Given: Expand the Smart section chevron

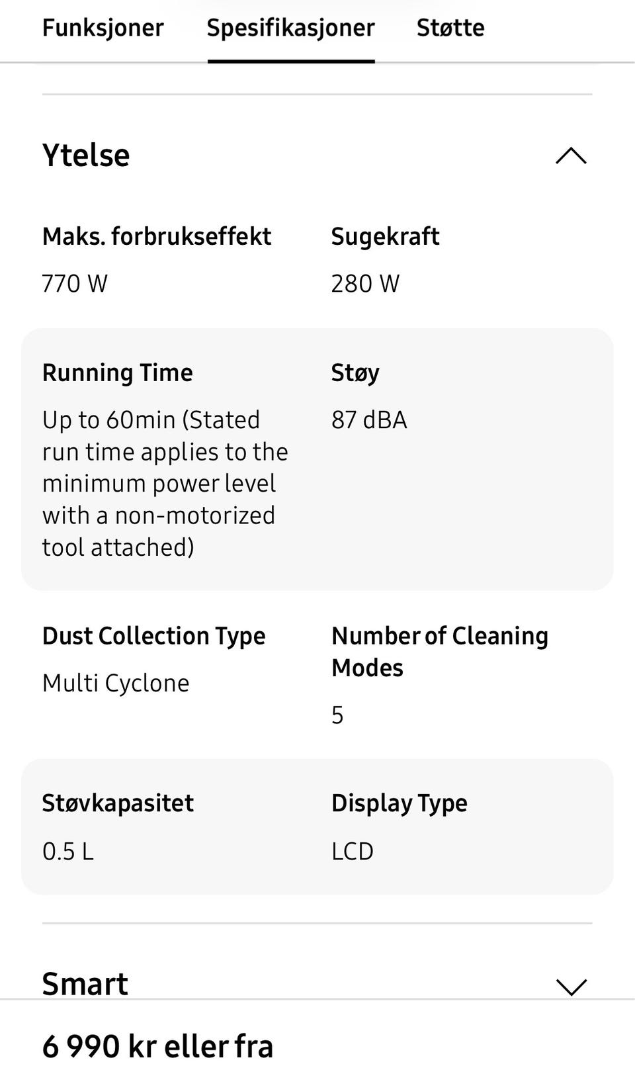Looking at the screenshot, I should [571, 987].
